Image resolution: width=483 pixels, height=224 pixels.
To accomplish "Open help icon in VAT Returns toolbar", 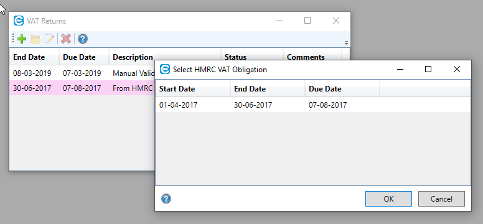I will (83, 39).
